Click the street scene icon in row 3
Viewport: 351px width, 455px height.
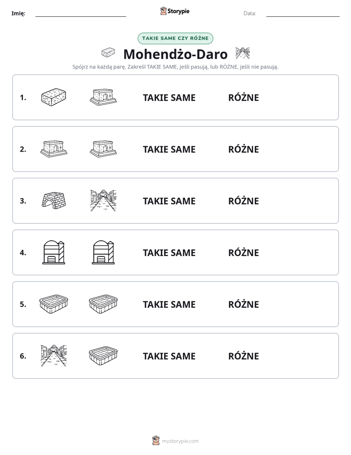[x=103, y=200]
